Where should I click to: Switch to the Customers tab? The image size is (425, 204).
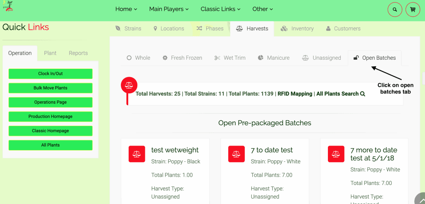[343, 29]
